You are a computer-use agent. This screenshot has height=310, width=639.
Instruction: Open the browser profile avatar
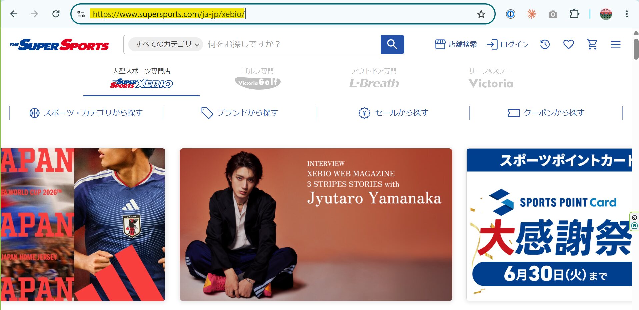[606, 14]
